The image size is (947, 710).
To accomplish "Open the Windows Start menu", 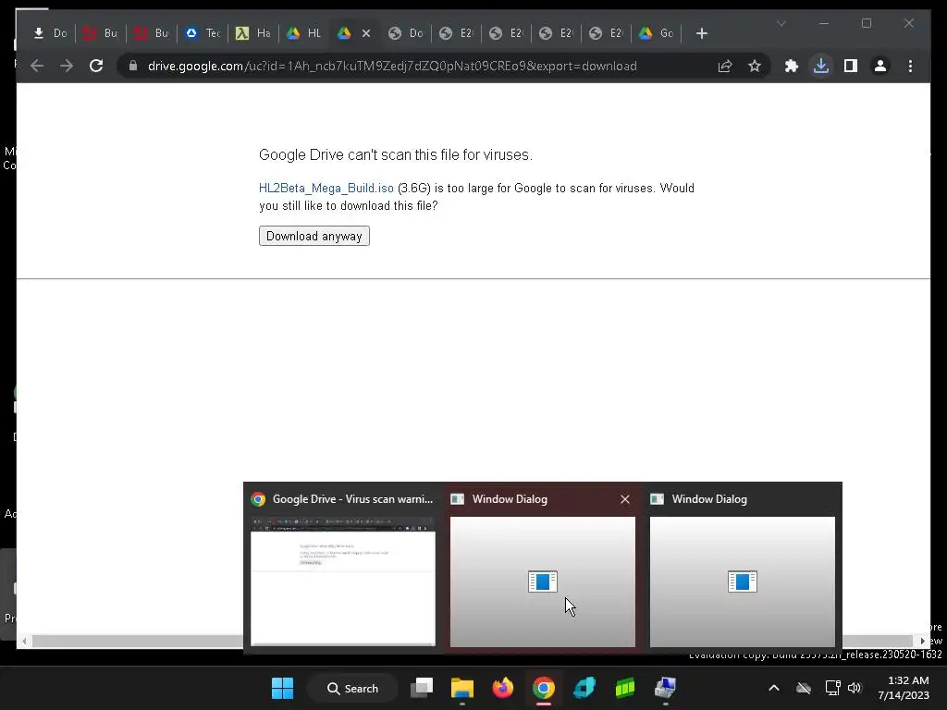I will [282, 688].
